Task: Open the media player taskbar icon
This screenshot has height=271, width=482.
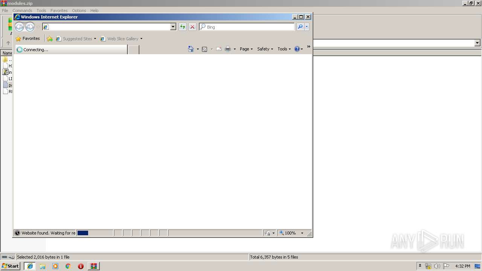Action: coord(55,266)
